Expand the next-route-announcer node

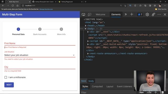[x=88, y=54]
